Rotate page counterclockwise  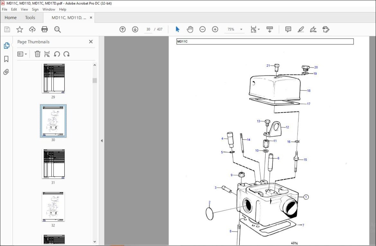57,54
